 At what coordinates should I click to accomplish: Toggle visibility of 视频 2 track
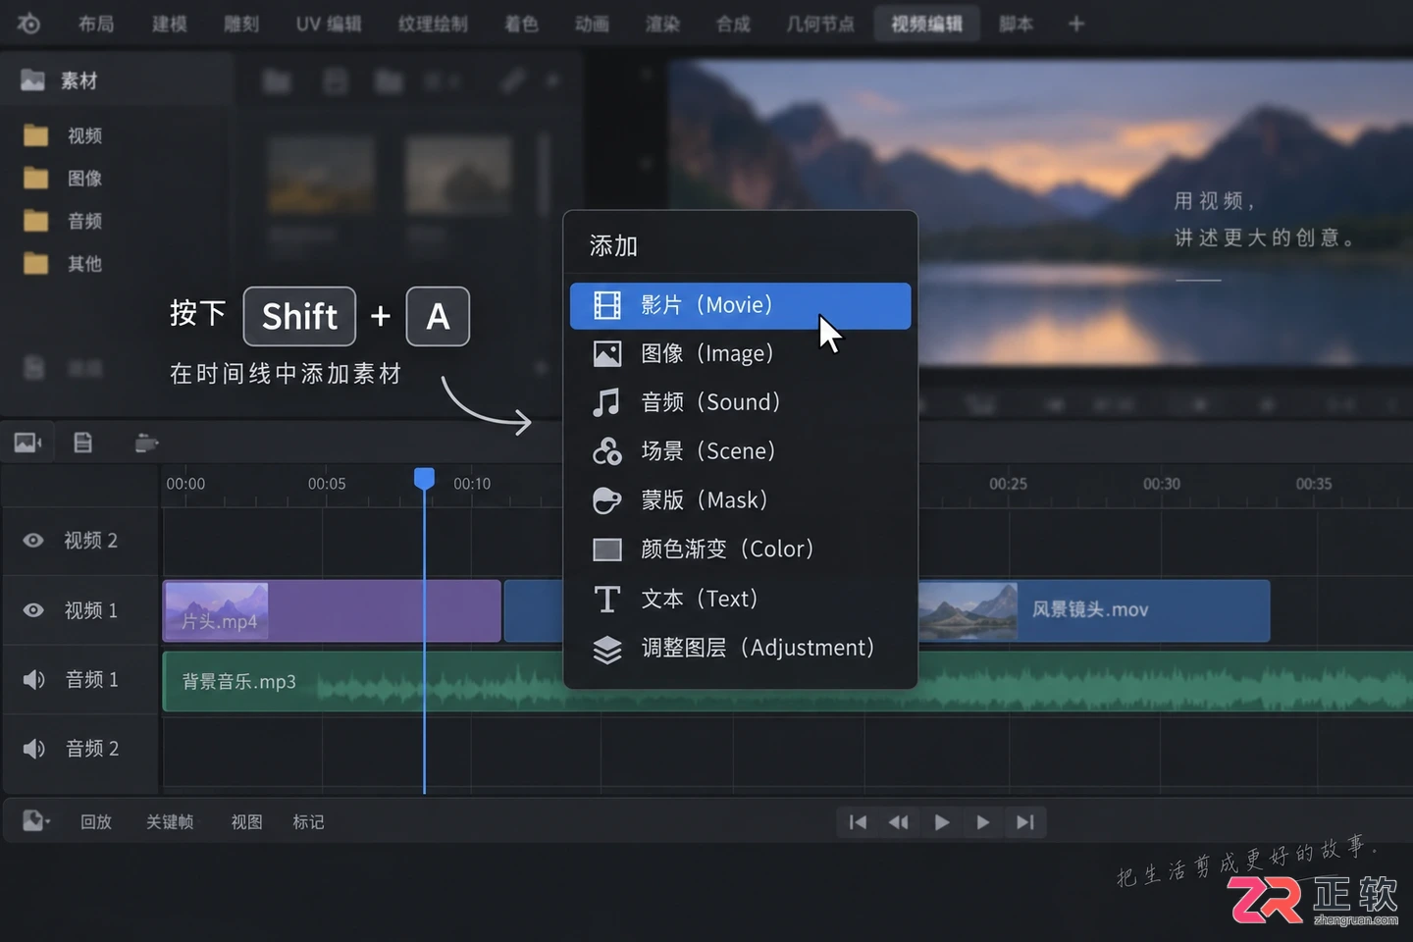[x=33, y=541]
